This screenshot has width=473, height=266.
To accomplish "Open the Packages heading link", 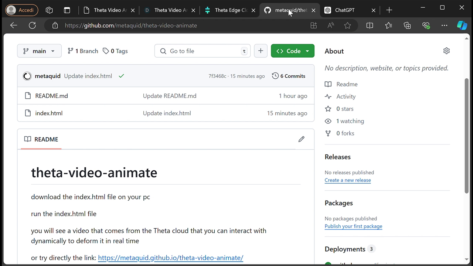I will coord(339,203).
